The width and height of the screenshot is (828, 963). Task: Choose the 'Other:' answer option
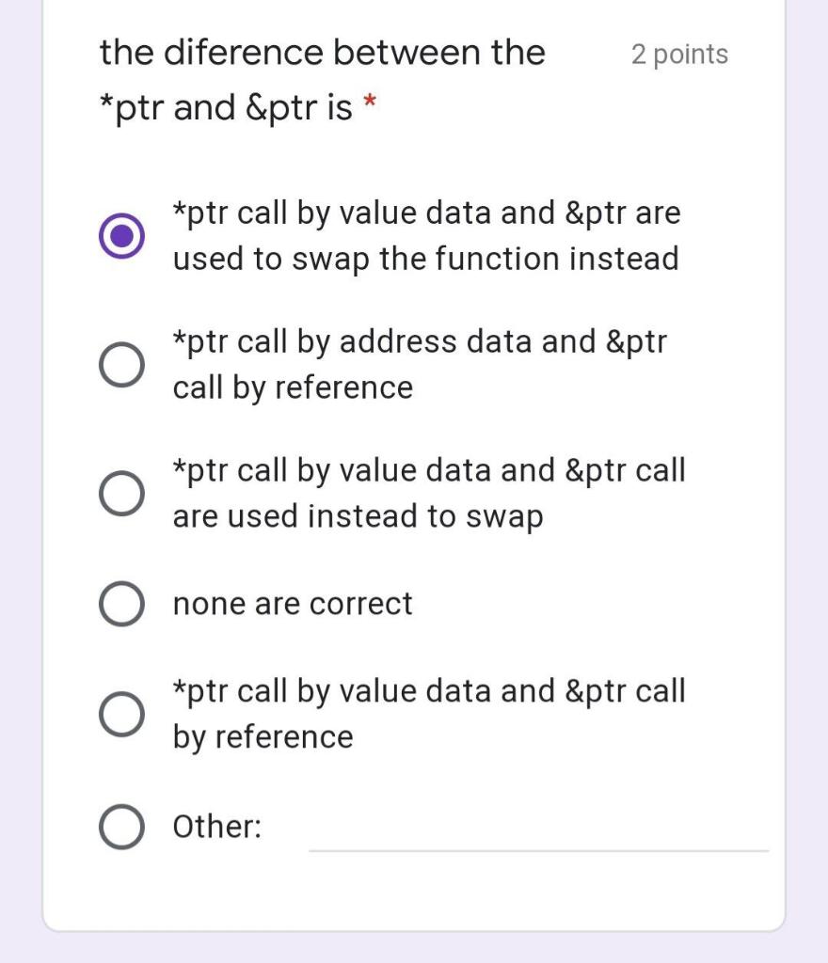pyautogui.click(x=120, y=826)
